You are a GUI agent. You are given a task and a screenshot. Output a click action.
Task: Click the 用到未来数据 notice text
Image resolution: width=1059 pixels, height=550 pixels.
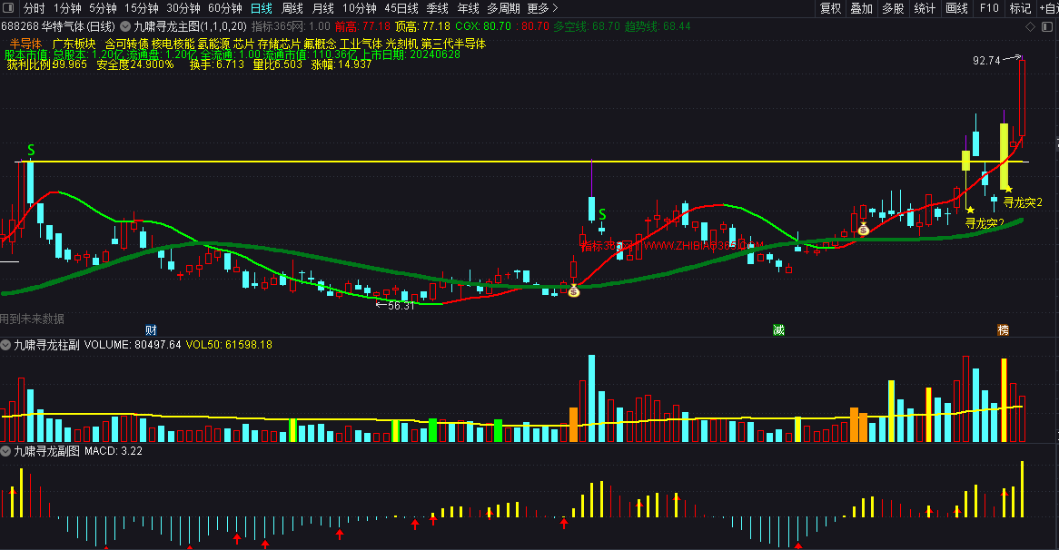[x=33, y=319]
